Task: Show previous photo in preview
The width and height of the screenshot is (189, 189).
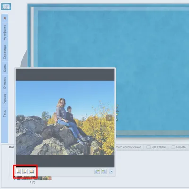Action: click(x=21, y=118)
